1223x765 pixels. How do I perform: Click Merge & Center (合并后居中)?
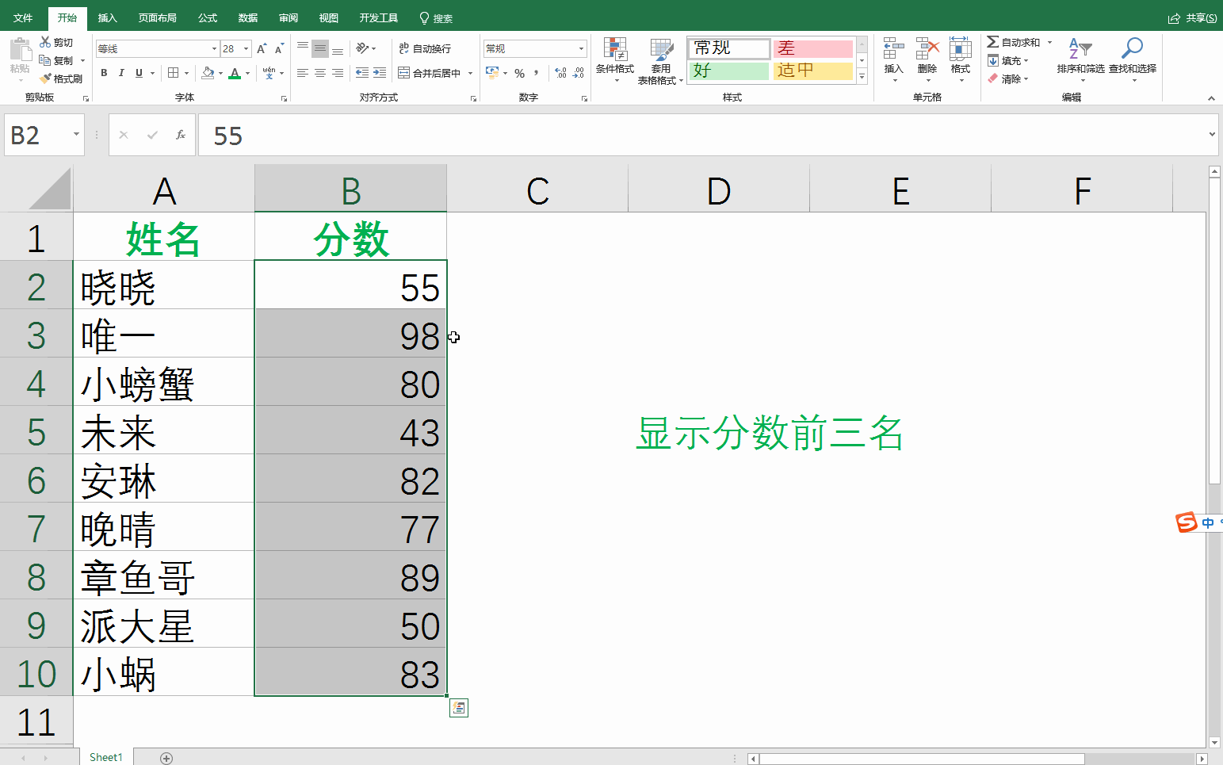(x=430, y=73)
